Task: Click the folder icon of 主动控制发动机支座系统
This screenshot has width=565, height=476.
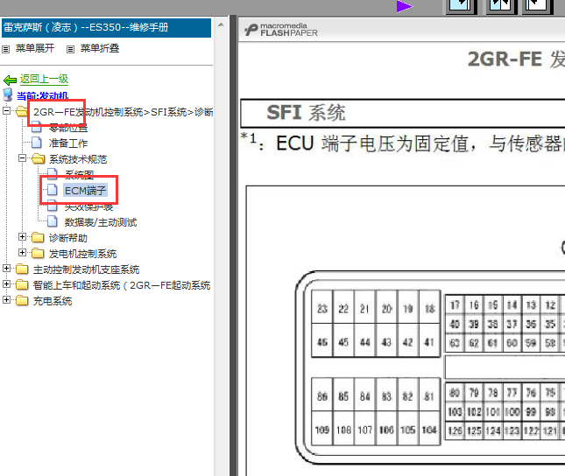Action: 22,269
